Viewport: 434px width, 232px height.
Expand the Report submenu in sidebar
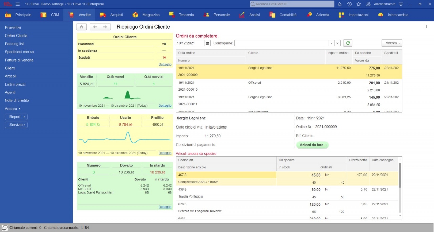coord(16,117)
